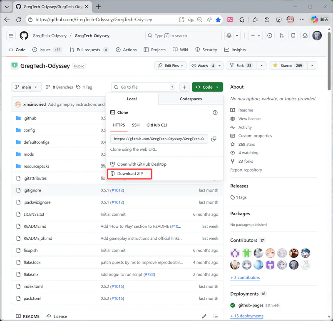The width and height of the screenshot is (333, 321).
Task: Open the Insights tab
Action: (235, 50)
